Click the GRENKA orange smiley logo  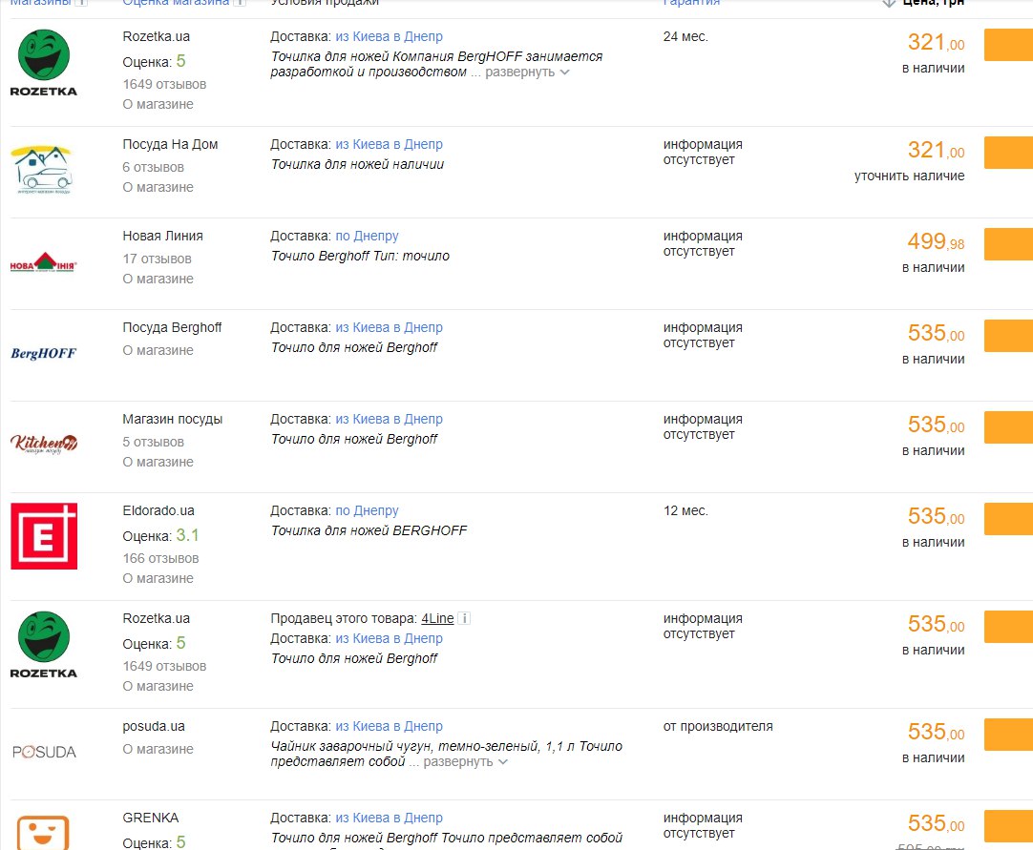pos(43,833)
